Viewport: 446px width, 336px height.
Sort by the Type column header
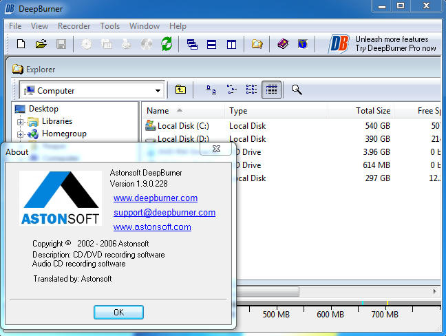click(x=277, y=111)
